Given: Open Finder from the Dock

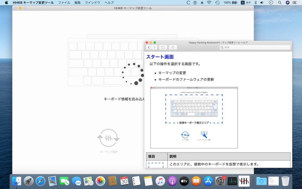Looking at the screenshot, I should [17, 181].
